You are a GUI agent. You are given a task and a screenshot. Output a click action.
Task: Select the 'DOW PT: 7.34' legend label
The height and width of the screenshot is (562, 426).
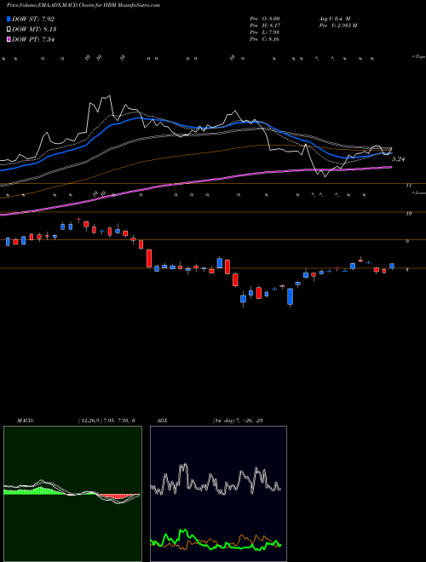(33, 40)
